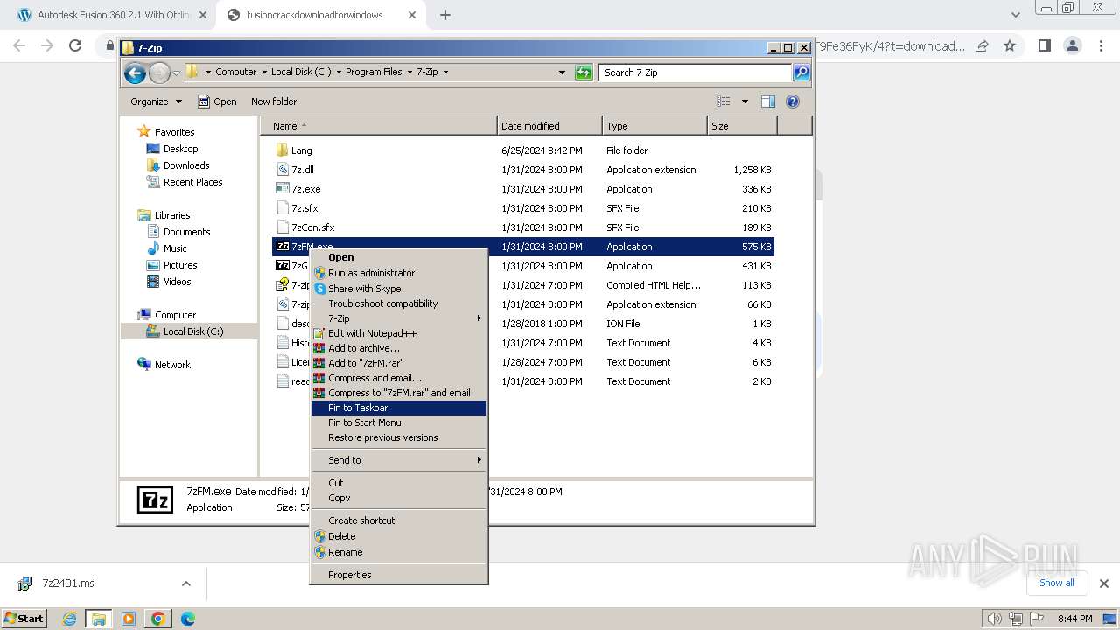Open the 7z2401.msi download options arrow
The height and width of the screenshot is (630, 1120).
pyautogui.click(x=185, y=584)
